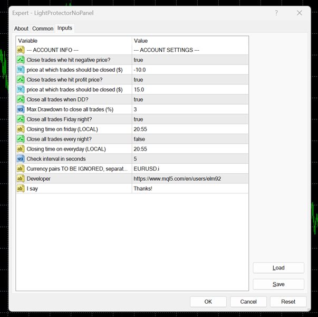Select the 'Closing time on friday' value 20:55
The width and height of the screenshot is (318, 317).
coord(190,129)
